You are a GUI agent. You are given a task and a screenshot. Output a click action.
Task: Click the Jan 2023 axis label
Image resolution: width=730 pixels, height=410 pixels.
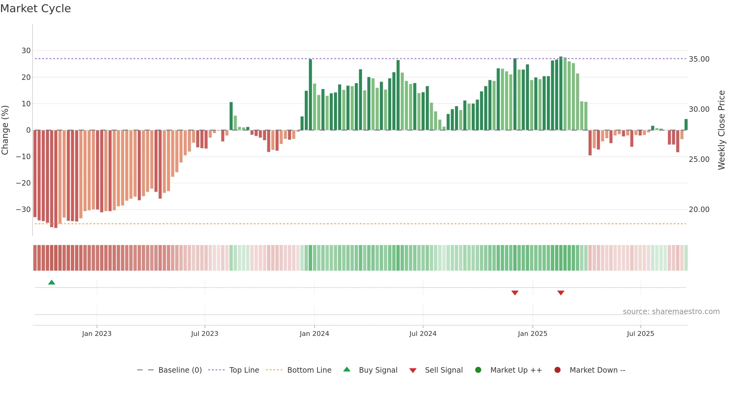tap(97, 333)
